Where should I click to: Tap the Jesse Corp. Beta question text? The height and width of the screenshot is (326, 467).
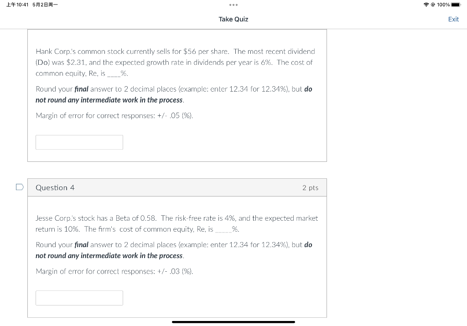tap(177, 223)
